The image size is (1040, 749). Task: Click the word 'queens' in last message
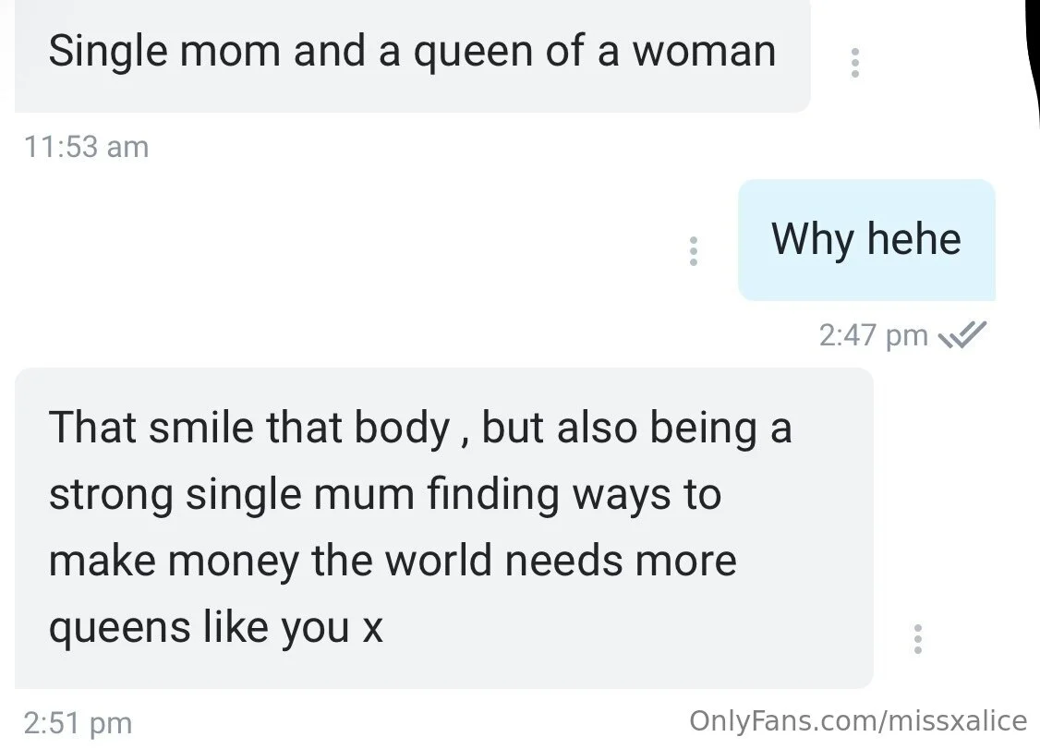tap(118, 628)
